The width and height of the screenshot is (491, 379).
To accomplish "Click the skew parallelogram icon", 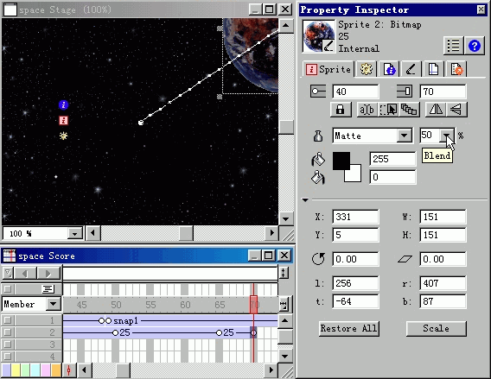I will 405,259.
